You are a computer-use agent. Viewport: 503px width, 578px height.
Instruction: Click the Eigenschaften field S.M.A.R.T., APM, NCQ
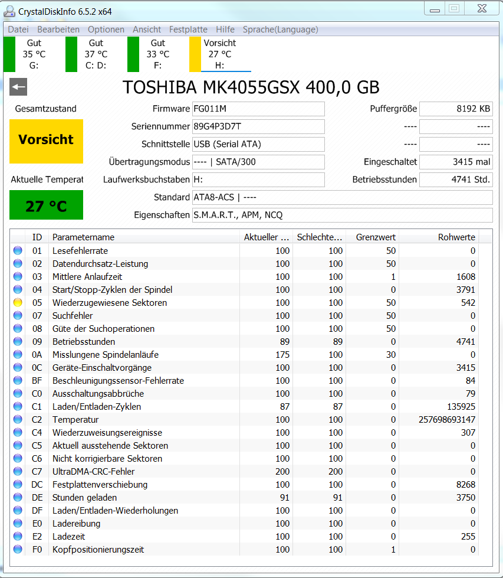click(x=343, y=215)
